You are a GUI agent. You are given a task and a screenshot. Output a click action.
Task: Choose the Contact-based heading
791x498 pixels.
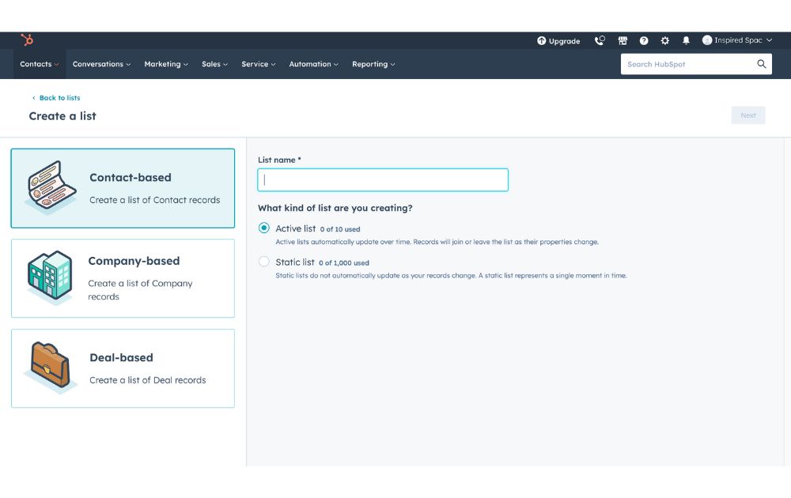tap(131, 177)
